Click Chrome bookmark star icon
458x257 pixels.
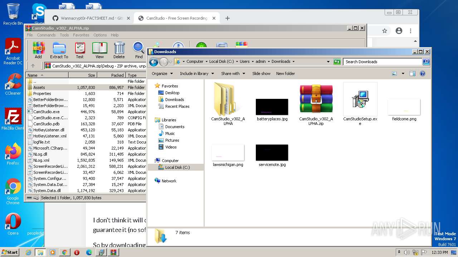click(x=385, y=31)
